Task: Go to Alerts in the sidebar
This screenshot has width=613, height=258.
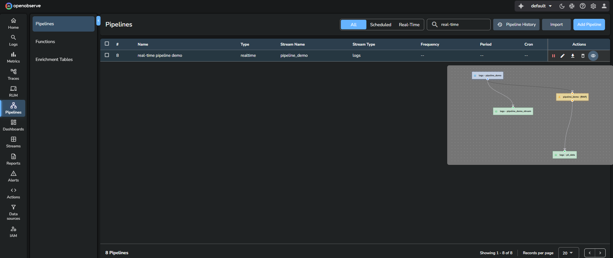Action: pyautogui.click(x=13, y=176)
